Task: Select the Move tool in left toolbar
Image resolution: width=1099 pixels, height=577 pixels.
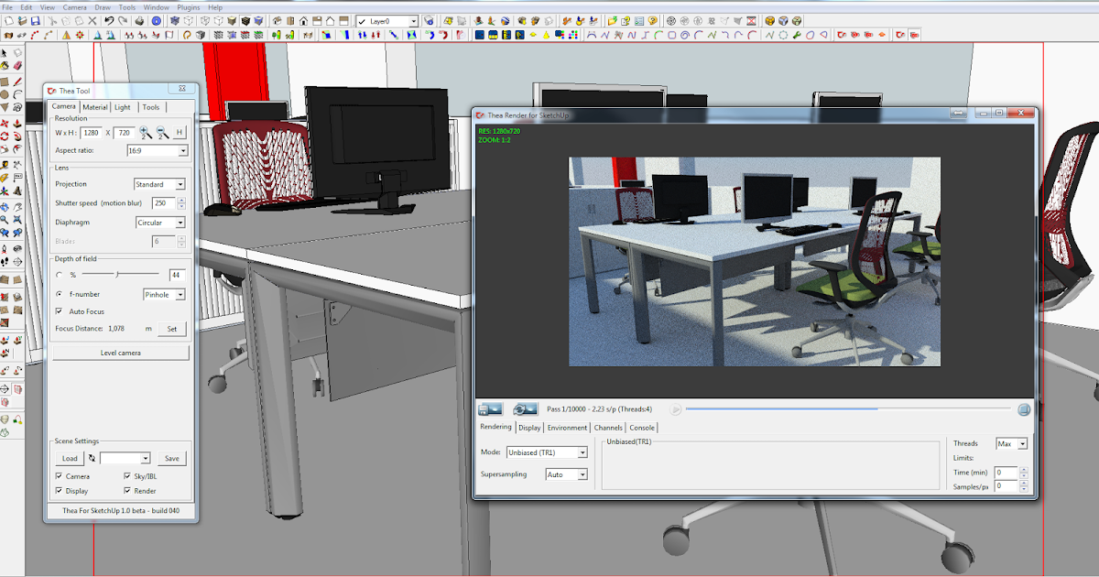Action: pyautogui.click(x=4, y=123)
